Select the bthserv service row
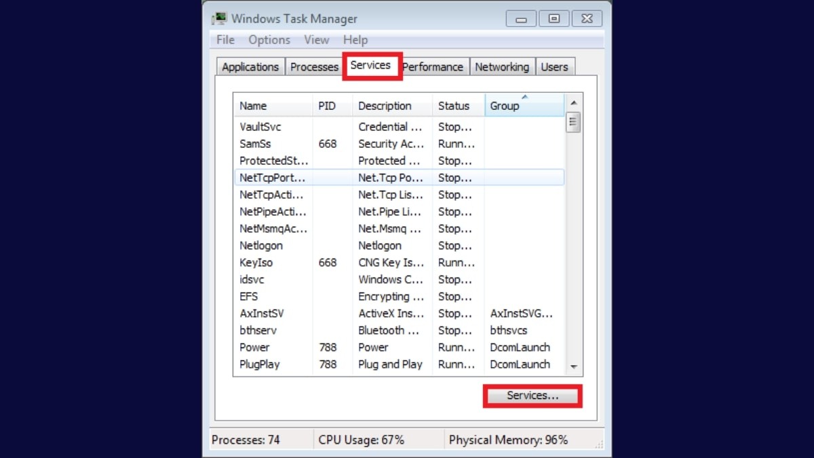Screen dimensions: 814x458 point(399,330)
